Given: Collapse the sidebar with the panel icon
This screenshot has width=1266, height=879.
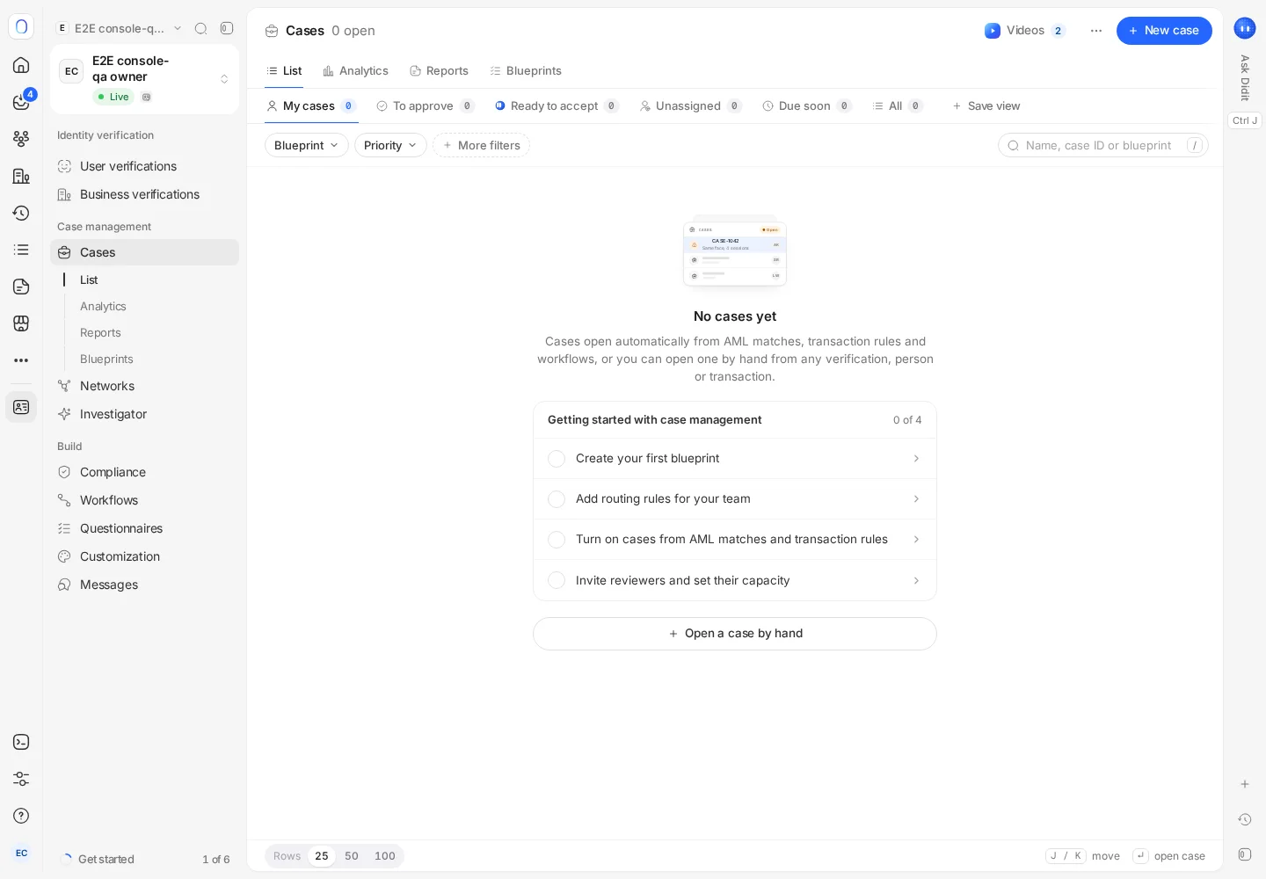Looking at the screenshot, I should pos(227,28).
